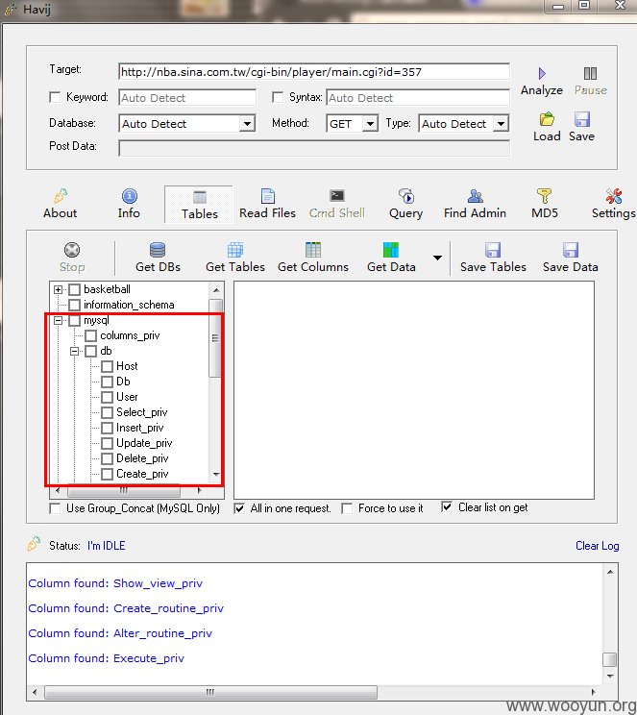This screenshot has width=637, height=715.
Task: Click the log scrollbar up arrow
Action: pyautogui.click(x=610, y=572)
